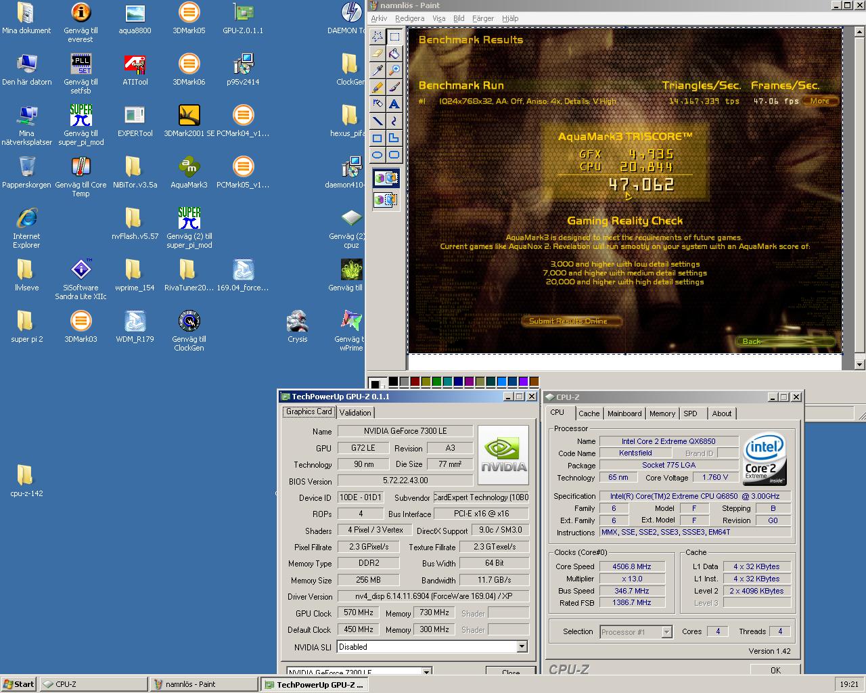Pick the dark red color swatch in Paint
The image size is (866, 693).
point(415,382)
